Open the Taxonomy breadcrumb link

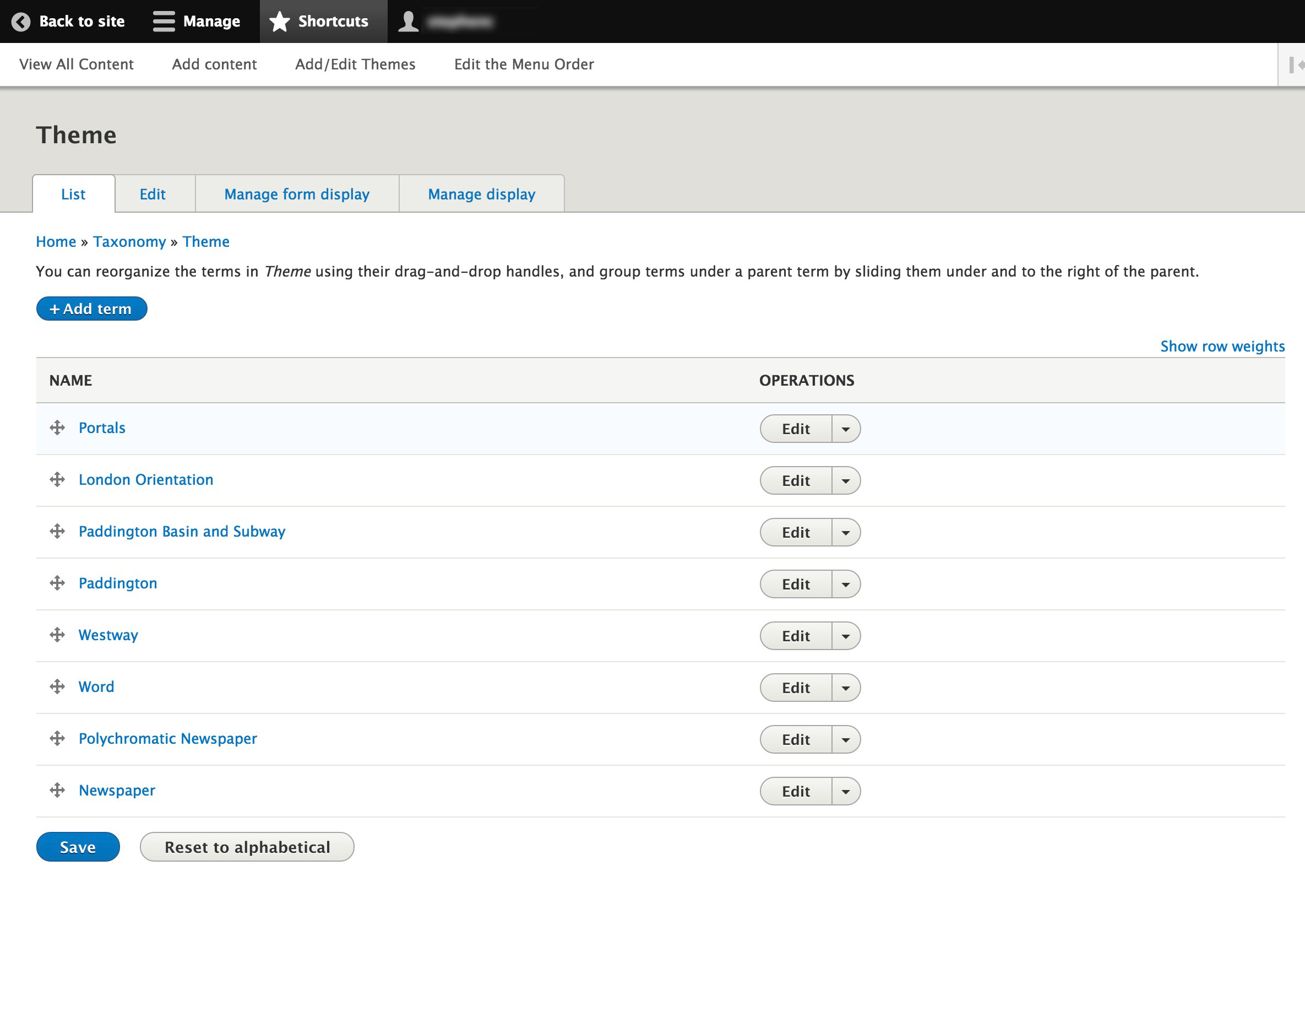pos(129,241)
